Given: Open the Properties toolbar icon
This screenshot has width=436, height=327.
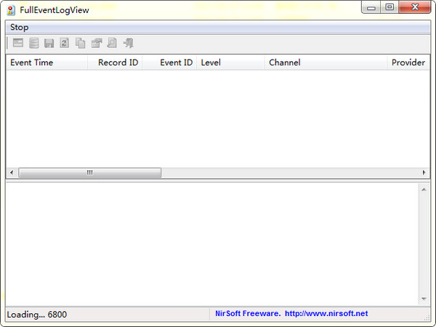Looking at the screenshot, I should coord(96,44).
